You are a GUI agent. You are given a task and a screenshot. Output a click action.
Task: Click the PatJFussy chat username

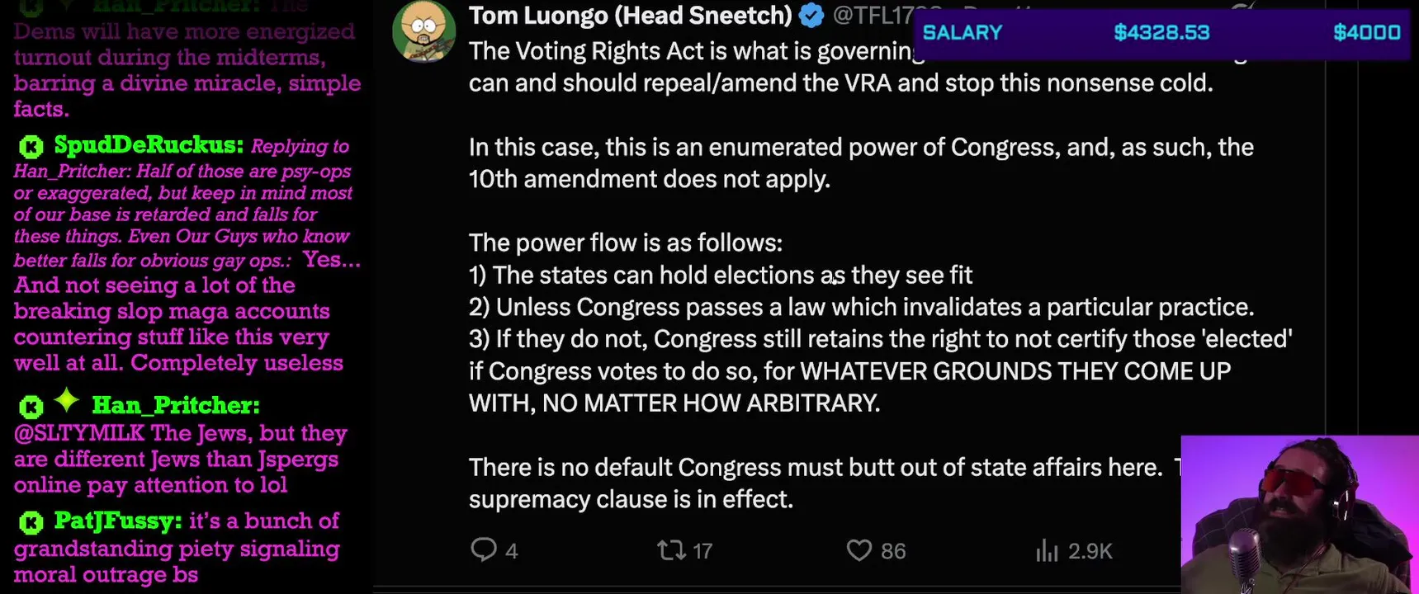[118, 521]
